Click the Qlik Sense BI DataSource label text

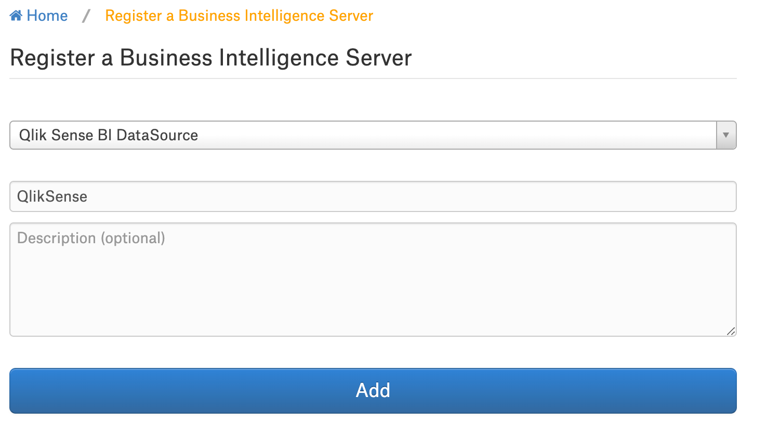click(x=109, y=135)
